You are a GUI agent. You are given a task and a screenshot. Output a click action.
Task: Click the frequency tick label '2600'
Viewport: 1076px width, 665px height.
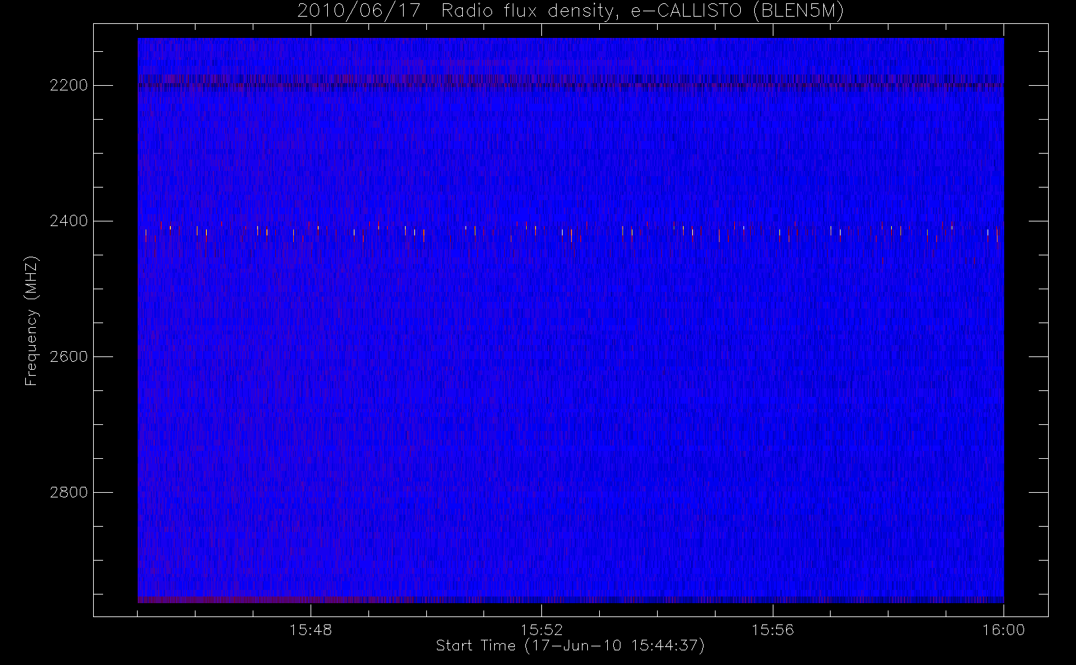(69, 356)
